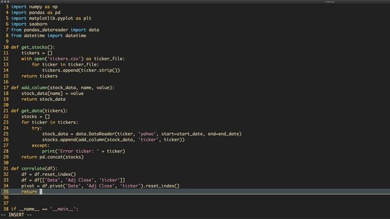Click line number 9 in the gutter
The width and height of the screenshot is (390, 219).
coord(7,41)
